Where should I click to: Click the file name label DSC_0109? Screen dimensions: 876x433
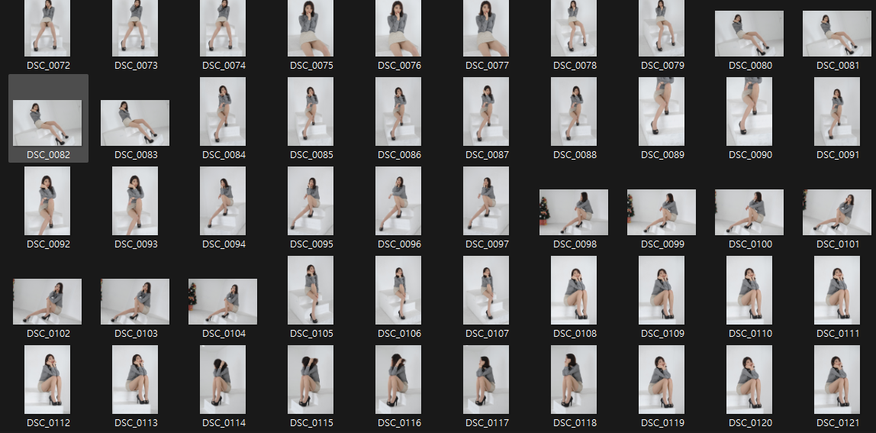[662, 334]
